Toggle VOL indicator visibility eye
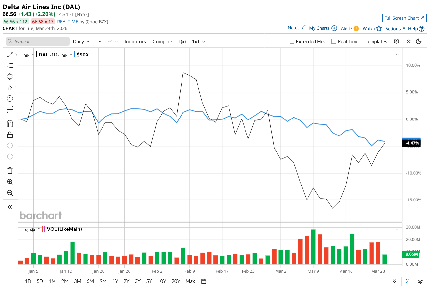Image resolution: width=427 pixels, height=286 pixels. pyautogui.click(x=32, y=230)
